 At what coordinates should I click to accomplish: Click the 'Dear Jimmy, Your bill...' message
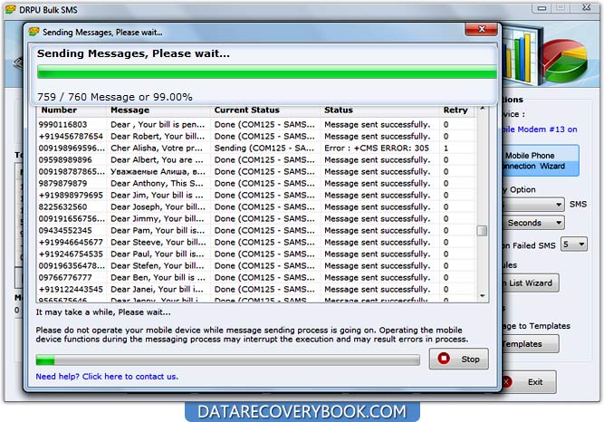[158, 218]
